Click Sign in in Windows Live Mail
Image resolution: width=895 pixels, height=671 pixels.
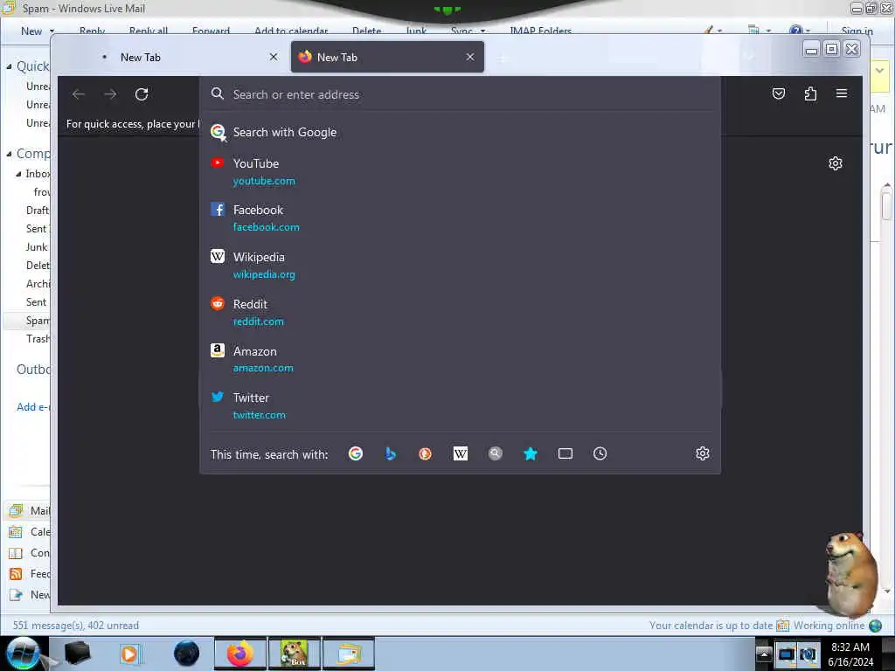(857, 31)
